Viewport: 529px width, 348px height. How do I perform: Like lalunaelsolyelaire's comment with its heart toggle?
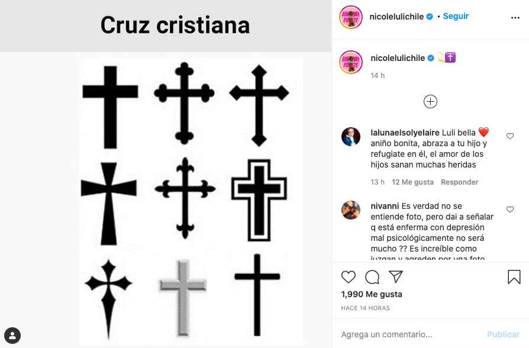pos(510,136)
